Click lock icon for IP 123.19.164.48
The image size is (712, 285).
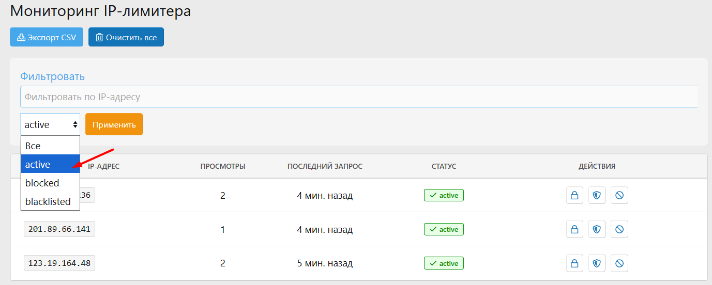point(574,263)
